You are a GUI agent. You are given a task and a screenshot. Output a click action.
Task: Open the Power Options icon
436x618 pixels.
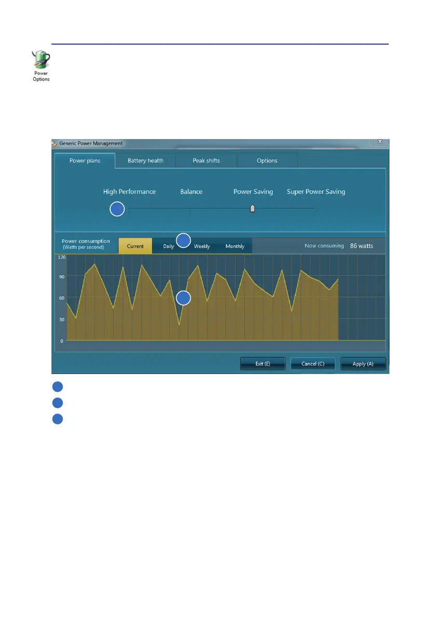(41, 64)
